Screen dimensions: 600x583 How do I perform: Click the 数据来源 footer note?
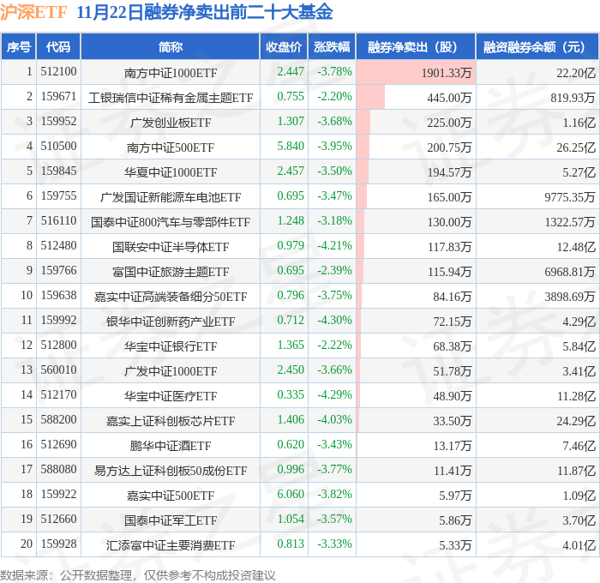tap(137, 575)
